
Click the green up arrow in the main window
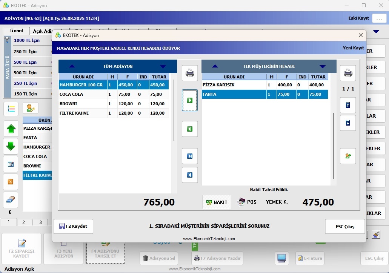tap(11, 129)
